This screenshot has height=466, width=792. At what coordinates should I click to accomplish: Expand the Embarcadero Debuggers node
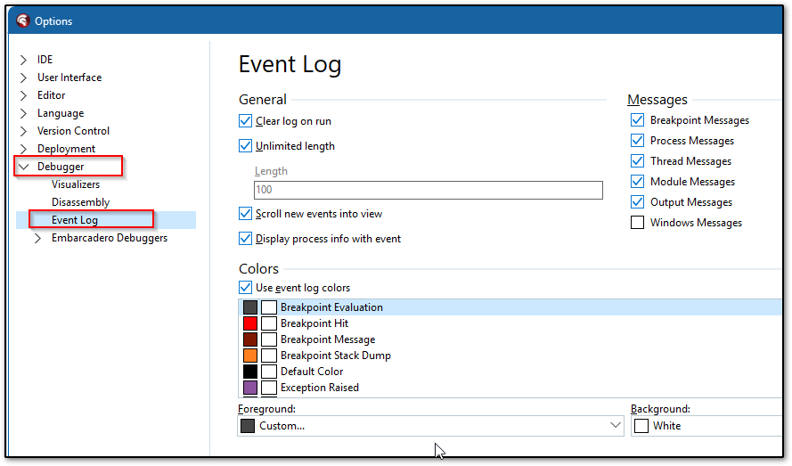[x=37, y=238]
